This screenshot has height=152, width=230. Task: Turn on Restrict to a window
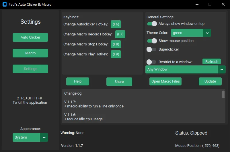151,62
